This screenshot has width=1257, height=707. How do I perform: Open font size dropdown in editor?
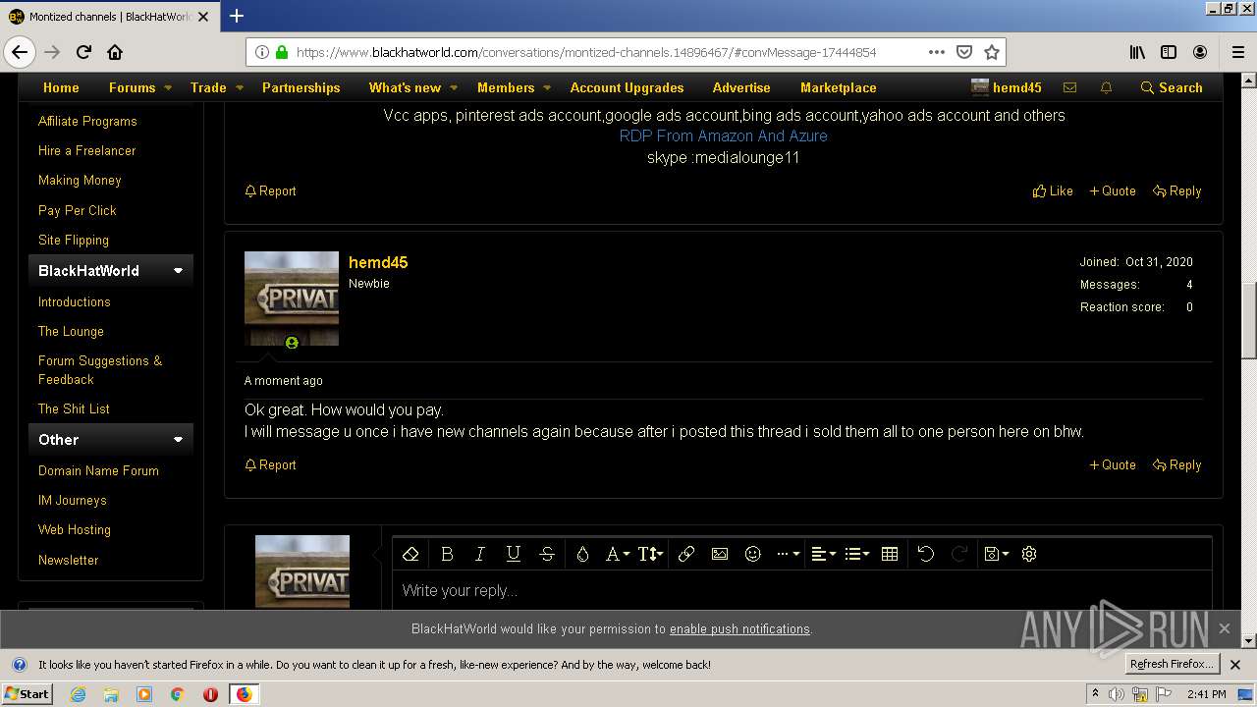click(650, 554)
